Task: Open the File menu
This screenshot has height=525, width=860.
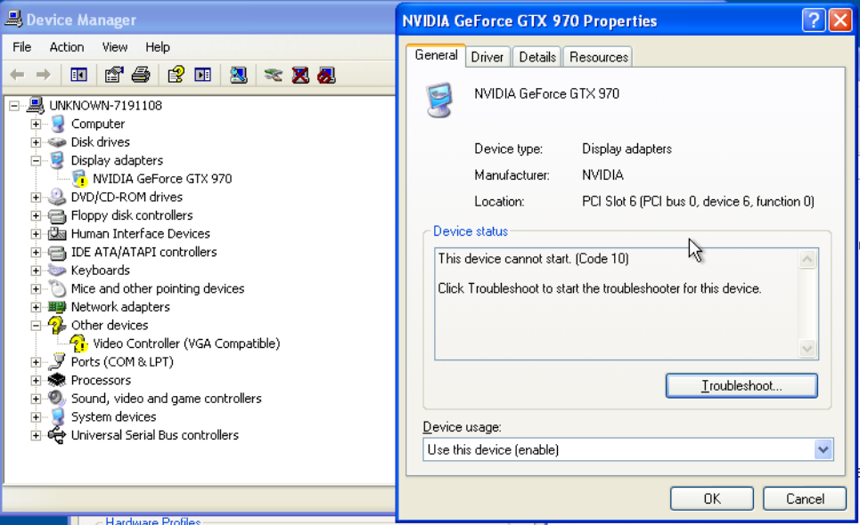Action: tap(22, 47)
